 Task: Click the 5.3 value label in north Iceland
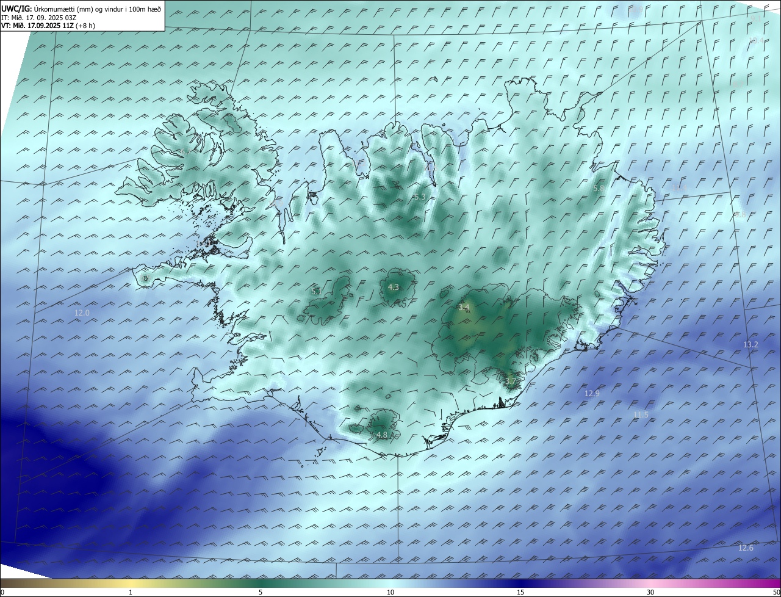click(419, 197)
